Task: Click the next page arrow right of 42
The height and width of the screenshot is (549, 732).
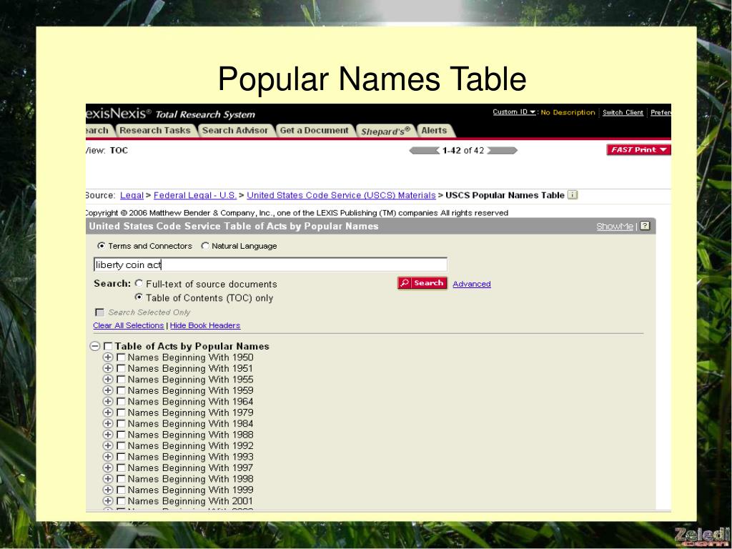Action: point(502,150)
